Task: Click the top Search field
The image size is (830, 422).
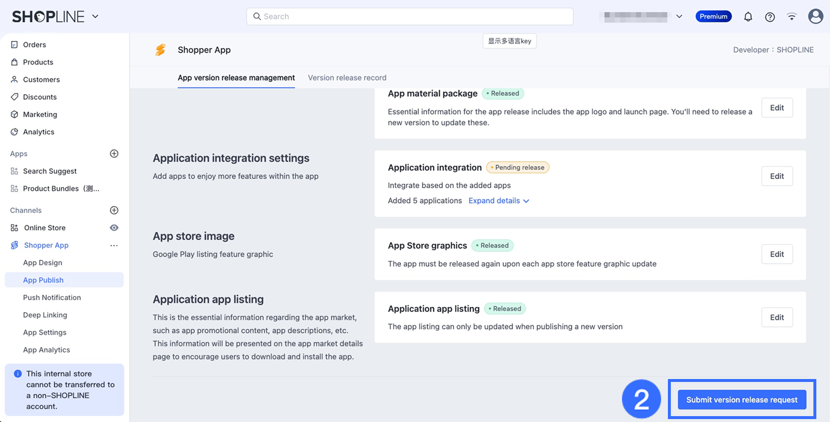Action: pos(410,17)
